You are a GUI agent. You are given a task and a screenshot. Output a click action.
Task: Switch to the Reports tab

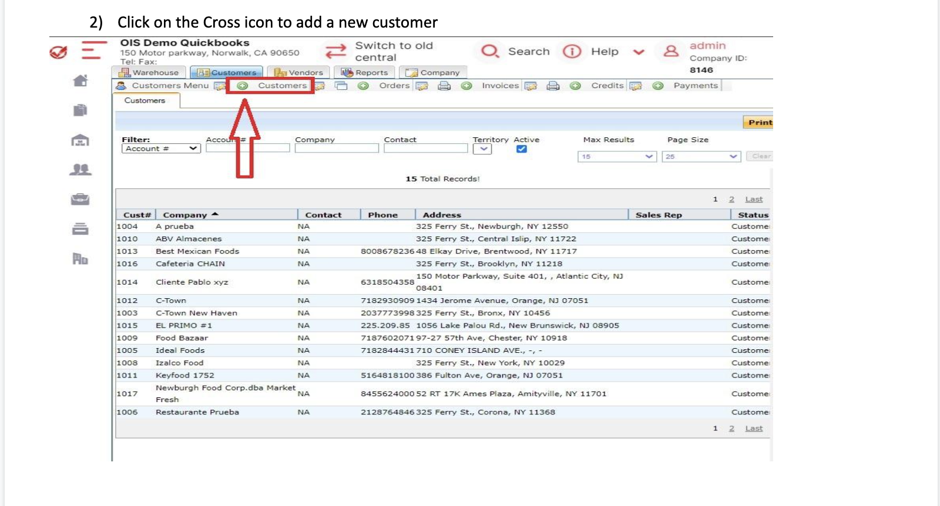(x=365, y=72)
